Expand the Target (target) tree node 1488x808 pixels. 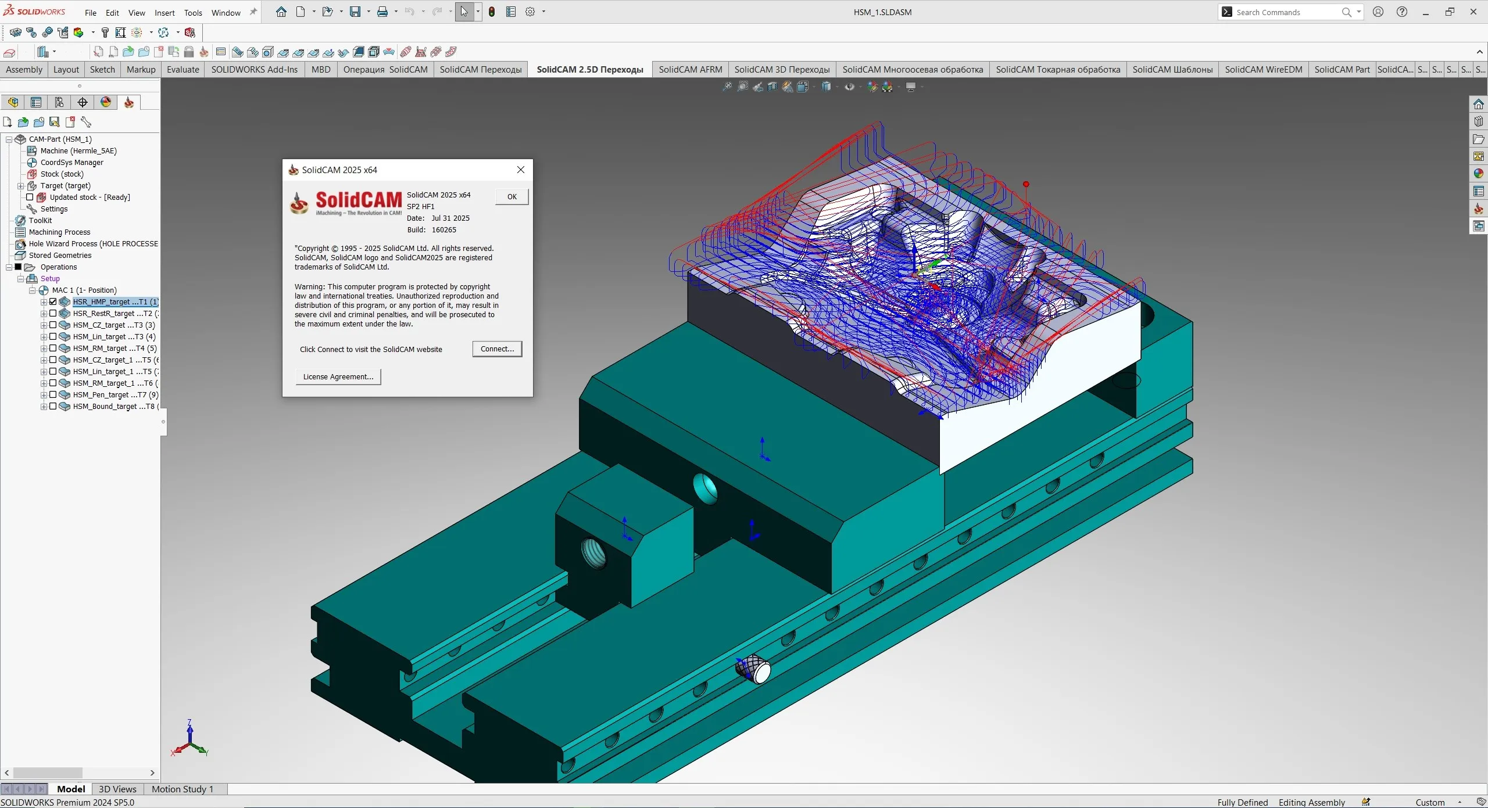(x=20, y=186)
